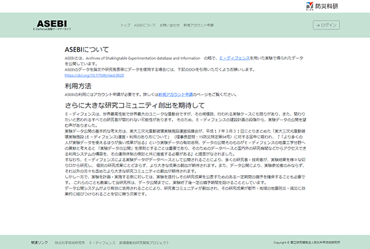This screenshot has width=370, height=249.
Task: Open 新規アカウント申請 in the header menu
Action: tap(198, 25)
